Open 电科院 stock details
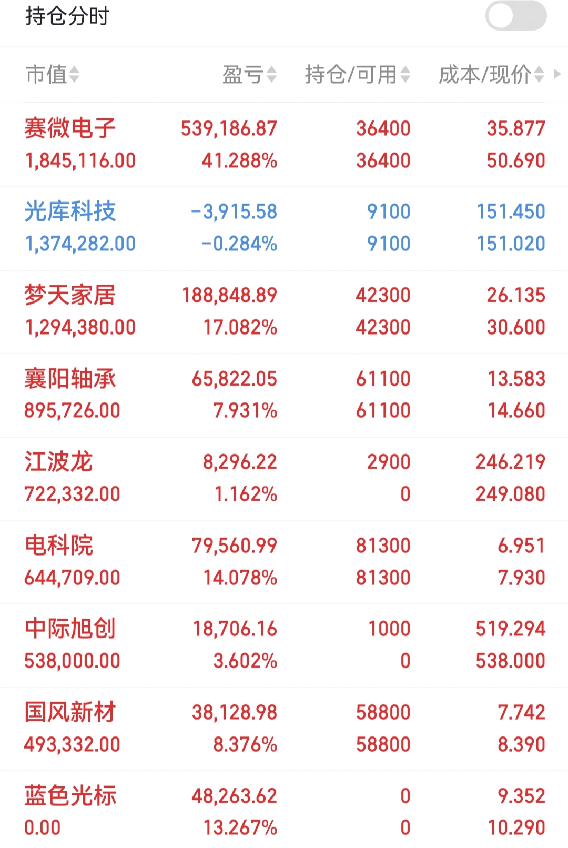This screenshot has width=568, height=848. click(x=284, y=562)
